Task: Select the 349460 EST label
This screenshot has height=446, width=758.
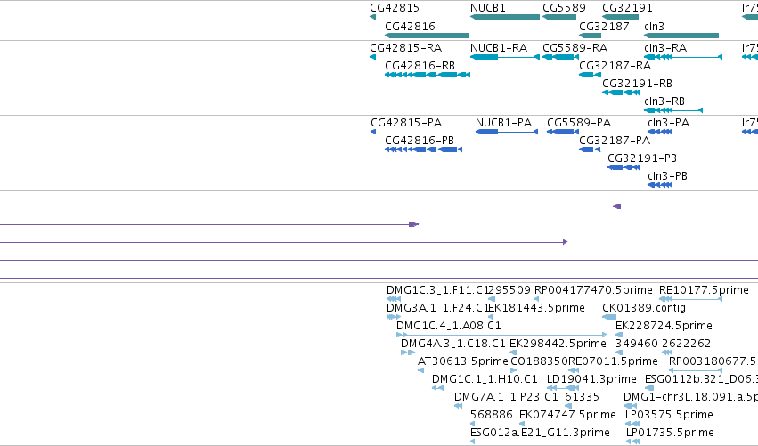Action: [x=637, y=344]
